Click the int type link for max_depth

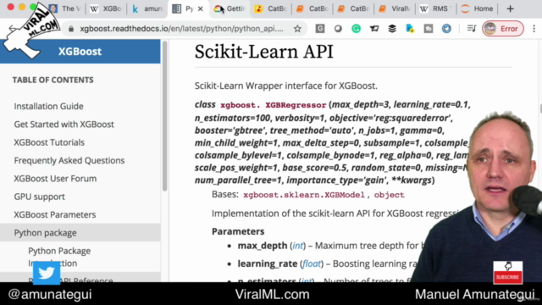(x=297, y=246)
